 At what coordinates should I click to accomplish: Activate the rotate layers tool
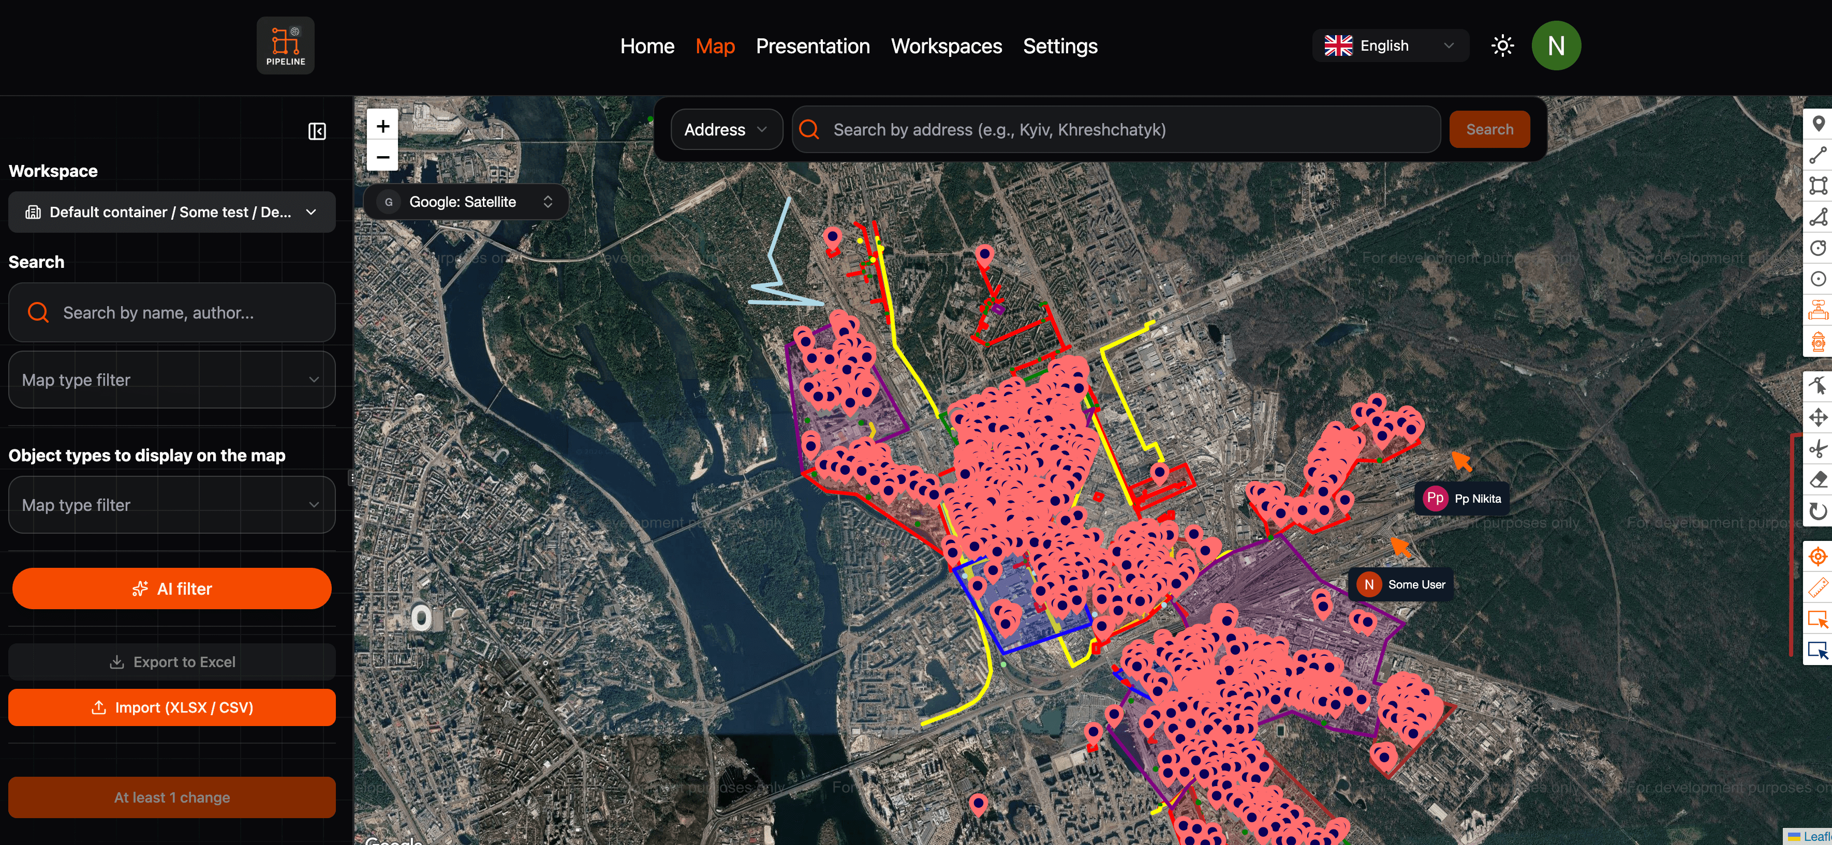(x=1818, y=511)
